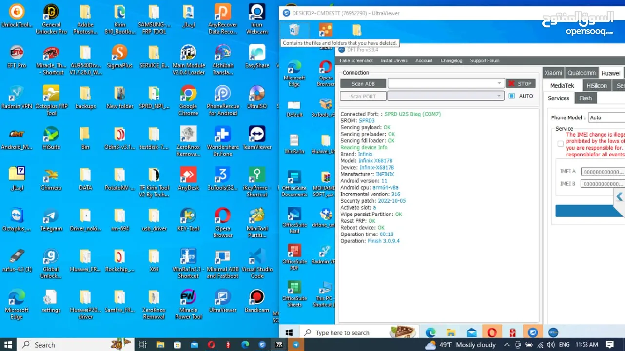Open Octoplus FRP Tool icon

pyautogui.click(x=51, y=101)
